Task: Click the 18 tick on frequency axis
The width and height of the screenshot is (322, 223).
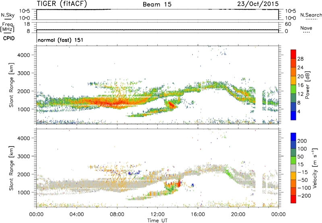Action: tap(27, 24)
